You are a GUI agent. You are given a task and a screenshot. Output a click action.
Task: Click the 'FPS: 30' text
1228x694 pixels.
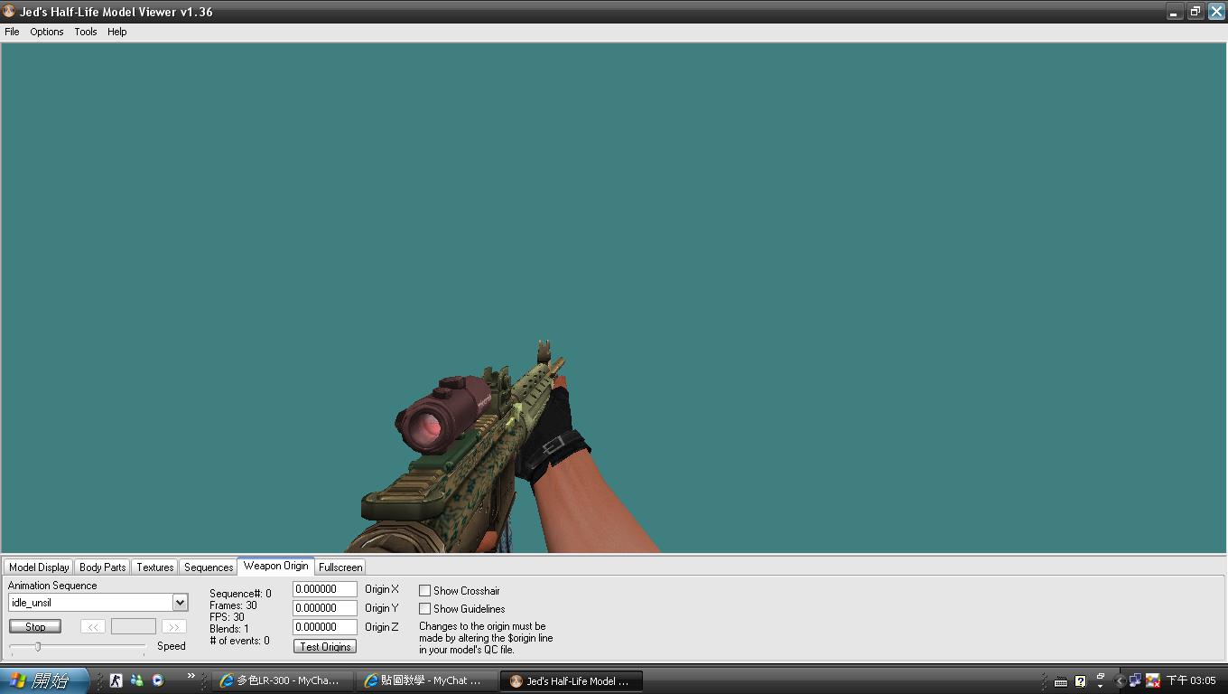pos(227,617)
